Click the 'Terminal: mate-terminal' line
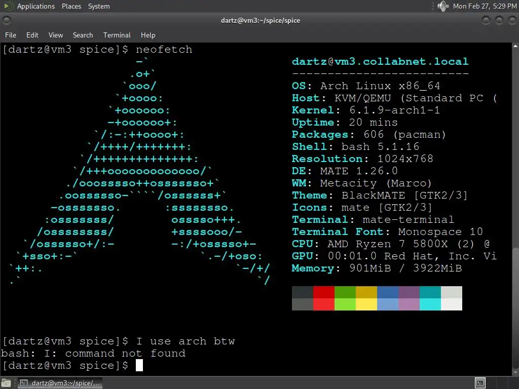Viewport: 519px width, 389px height. point(373,220)
